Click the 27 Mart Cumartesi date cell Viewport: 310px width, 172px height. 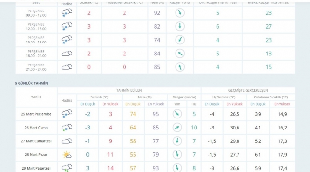click(x=36, y=141)
